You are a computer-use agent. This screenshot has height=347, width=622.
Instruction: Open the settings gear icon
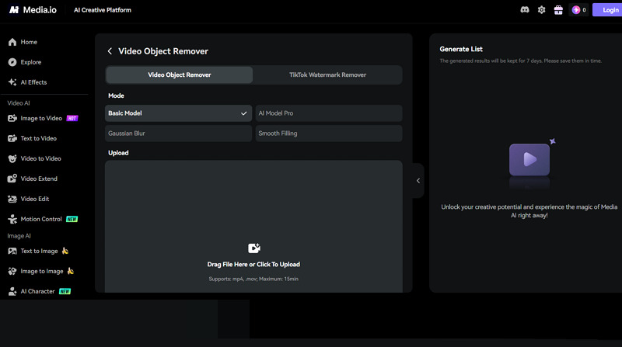[x=541, y=10]
